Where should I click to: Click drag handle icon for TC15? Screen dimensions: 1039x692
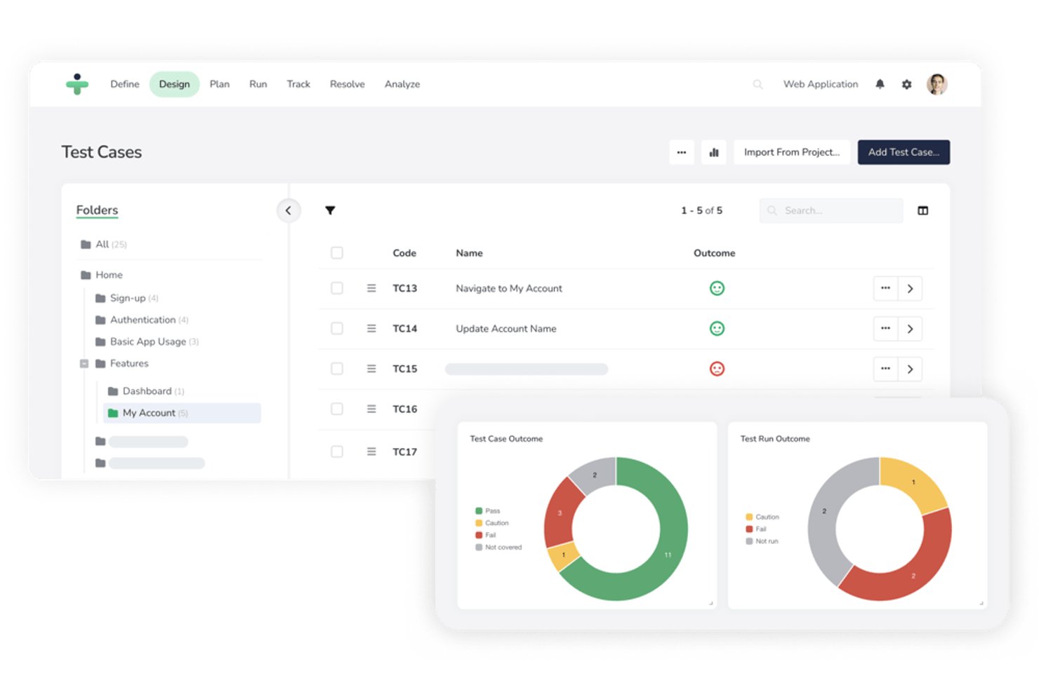pyautogui.click(x=371, y=369)
